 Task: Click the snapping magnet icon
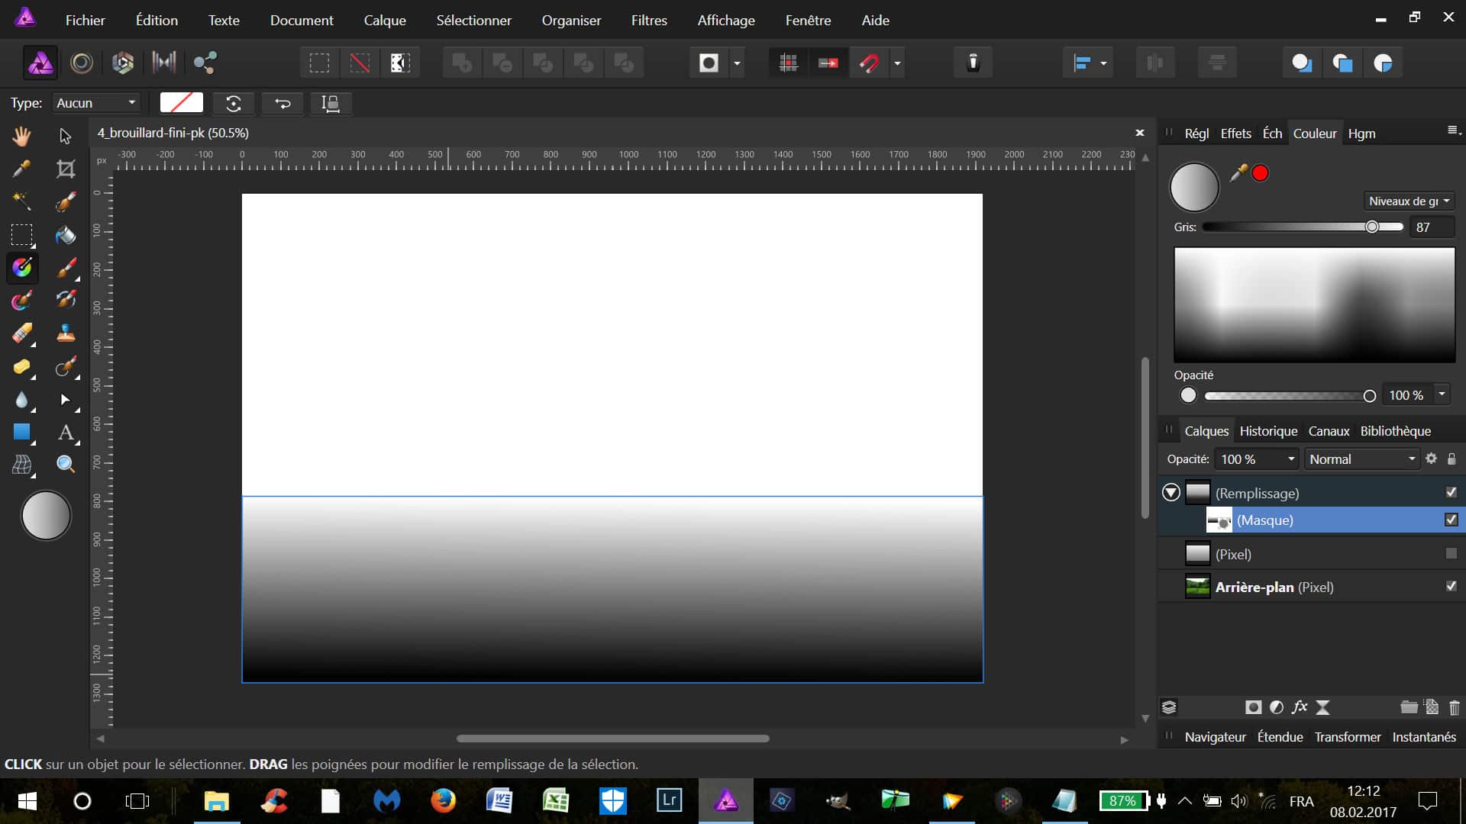point(869,63)
